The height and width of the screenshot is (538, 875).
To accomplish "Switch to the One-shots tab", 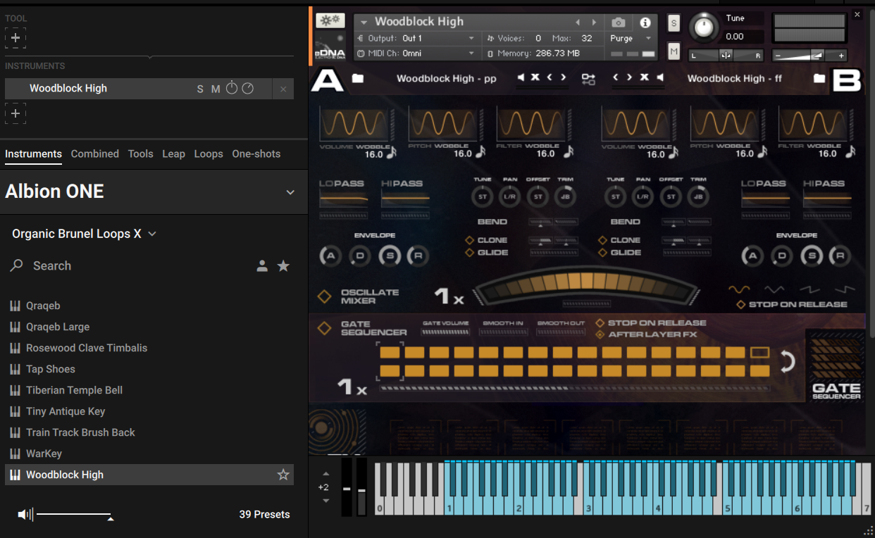I will pyautogui.click(x=256, y=154).
